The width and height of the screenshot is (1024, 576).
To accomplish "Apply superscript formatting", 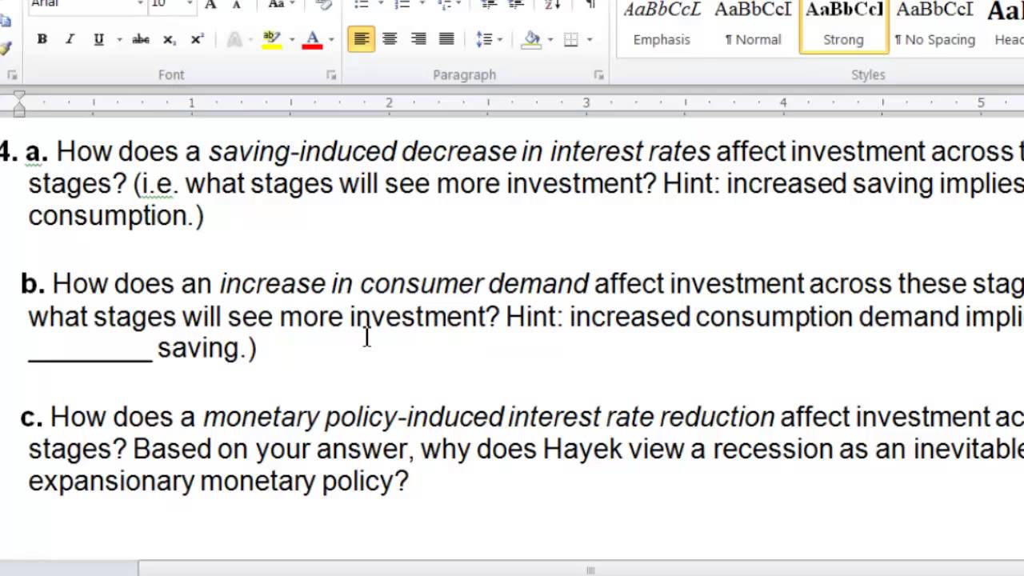I will click(x=197, y=39).
